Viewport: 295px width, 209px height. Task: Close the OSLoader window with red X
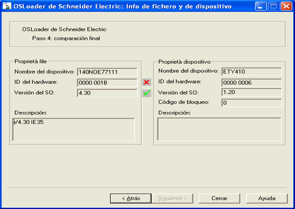pyautogui.click(x=287, y=6)
